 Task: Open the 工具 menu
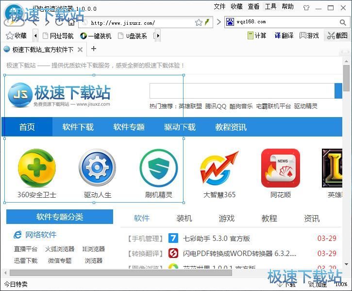click(x=271, y=6)
